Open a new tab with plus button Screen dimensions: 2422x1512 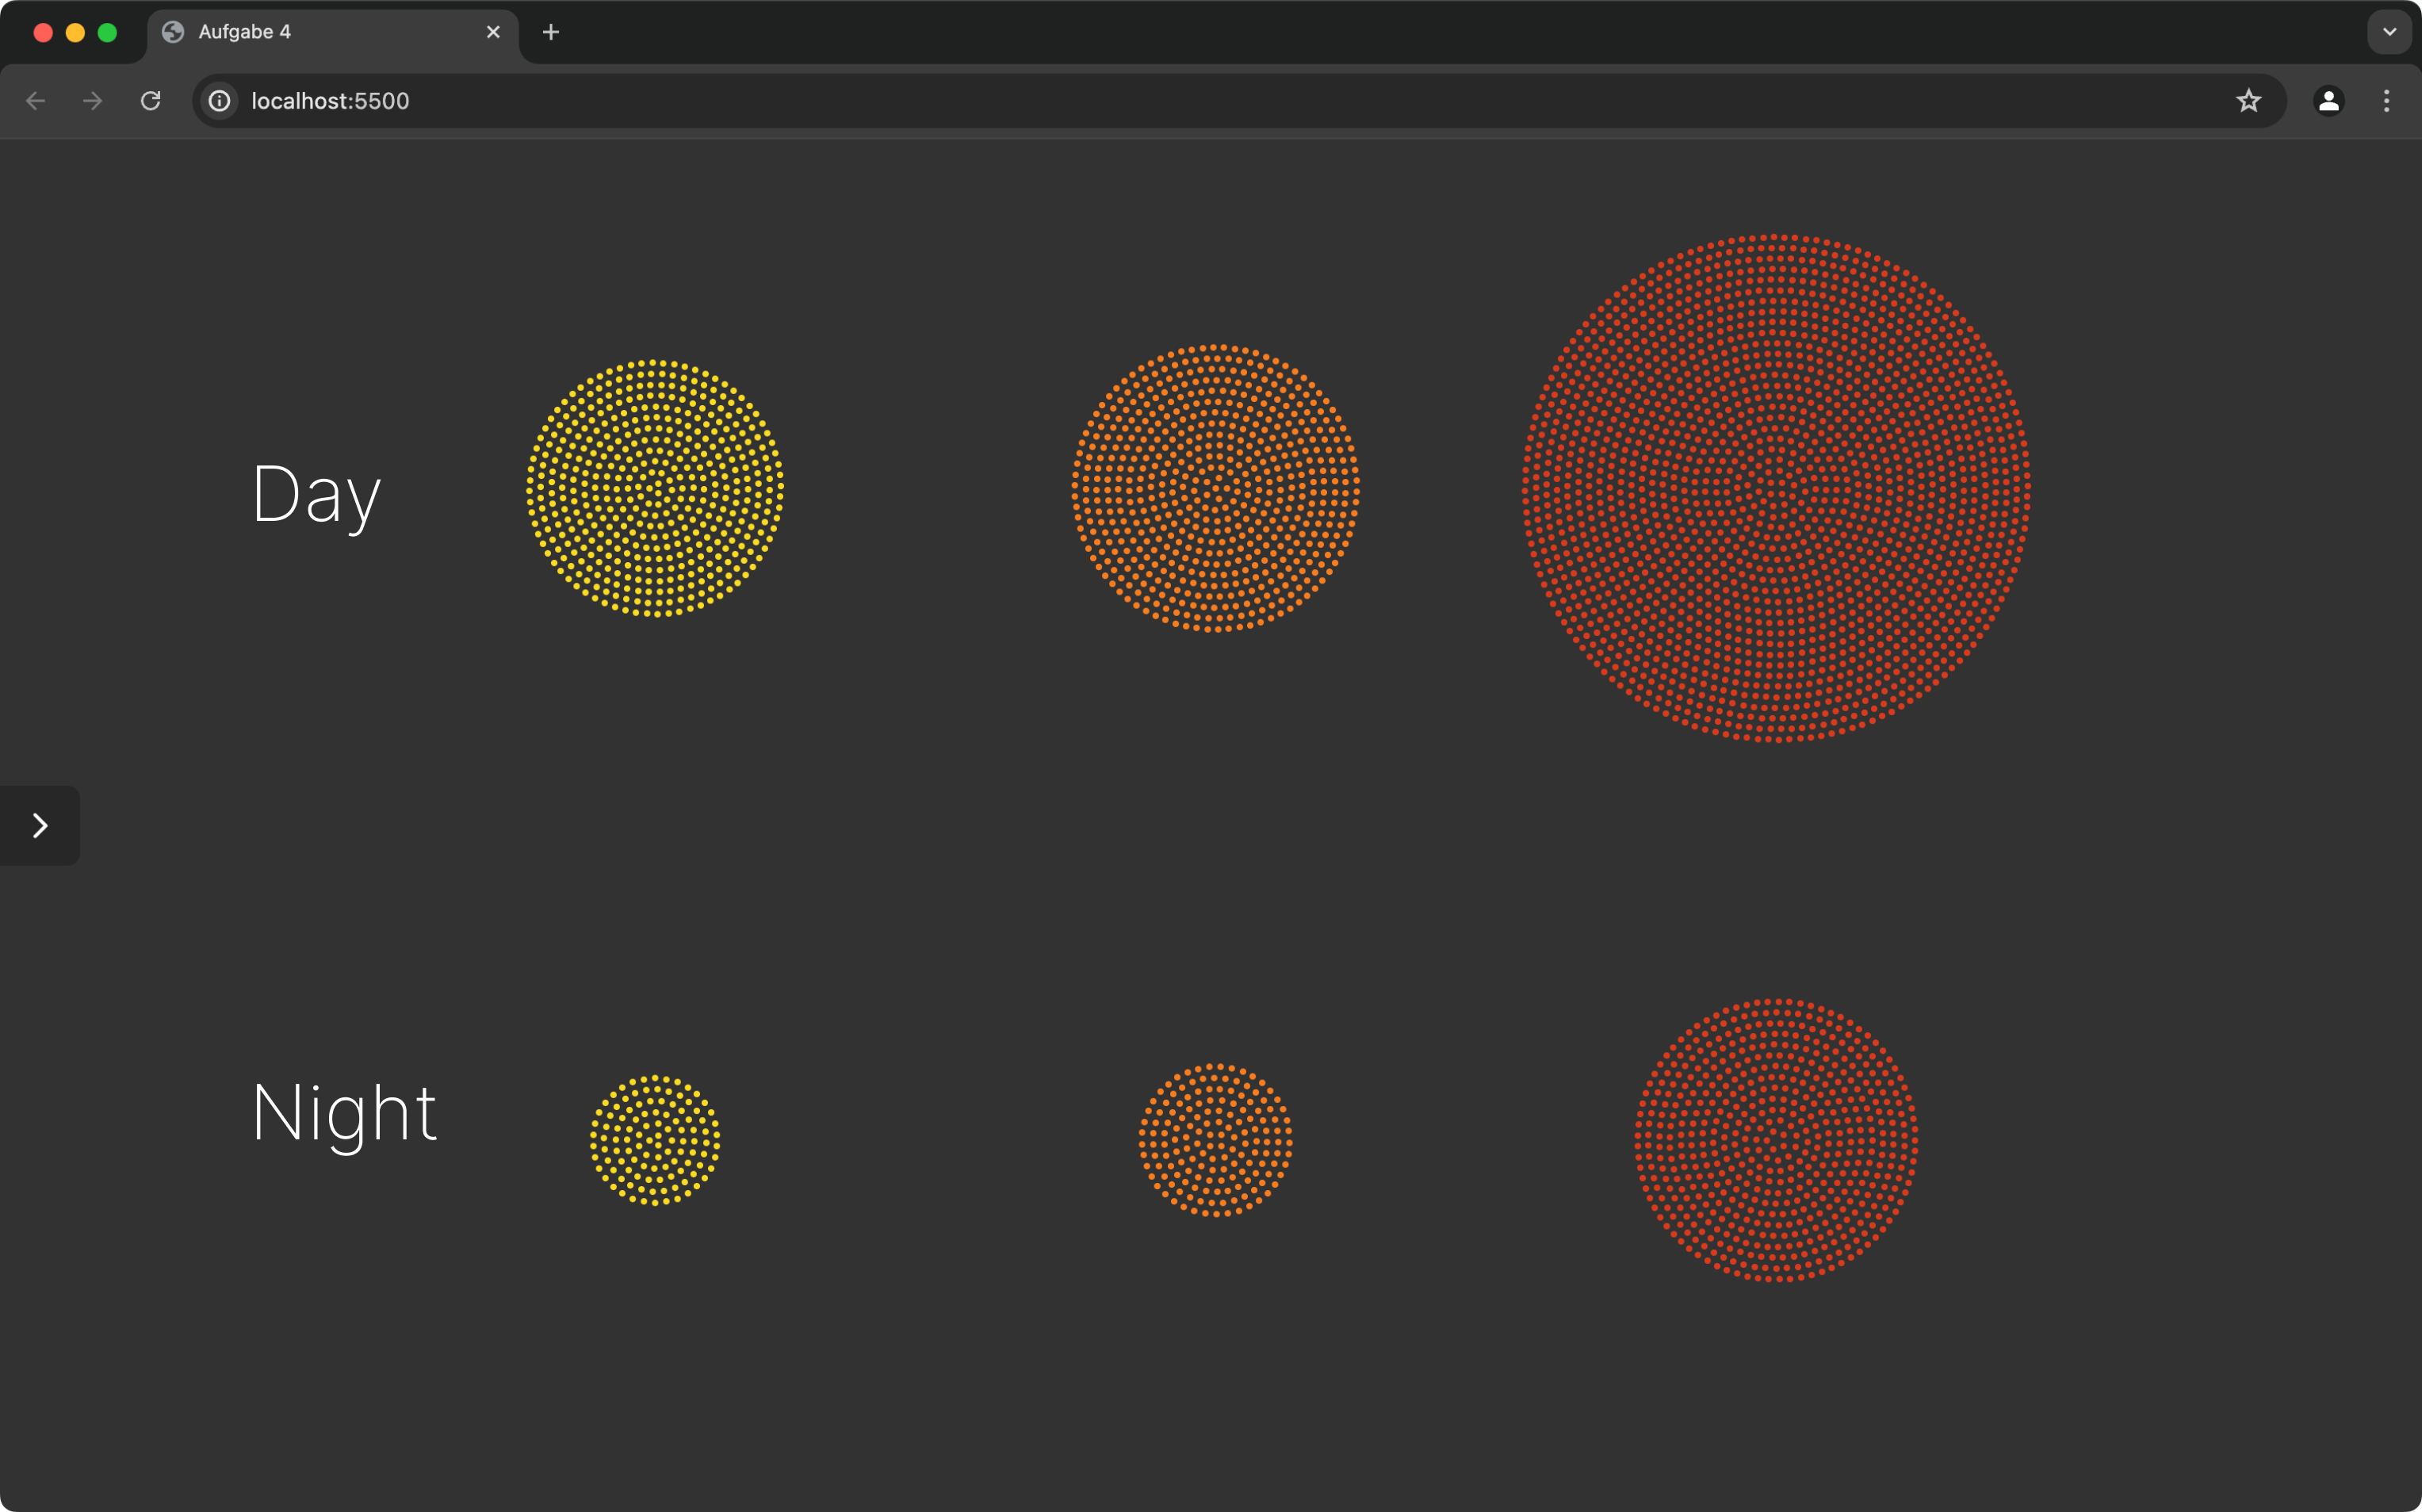[x=551, y=32]
